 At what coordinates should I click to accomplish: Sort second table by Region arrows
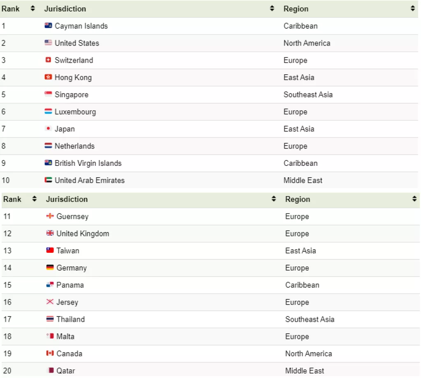tap(414, 199)
